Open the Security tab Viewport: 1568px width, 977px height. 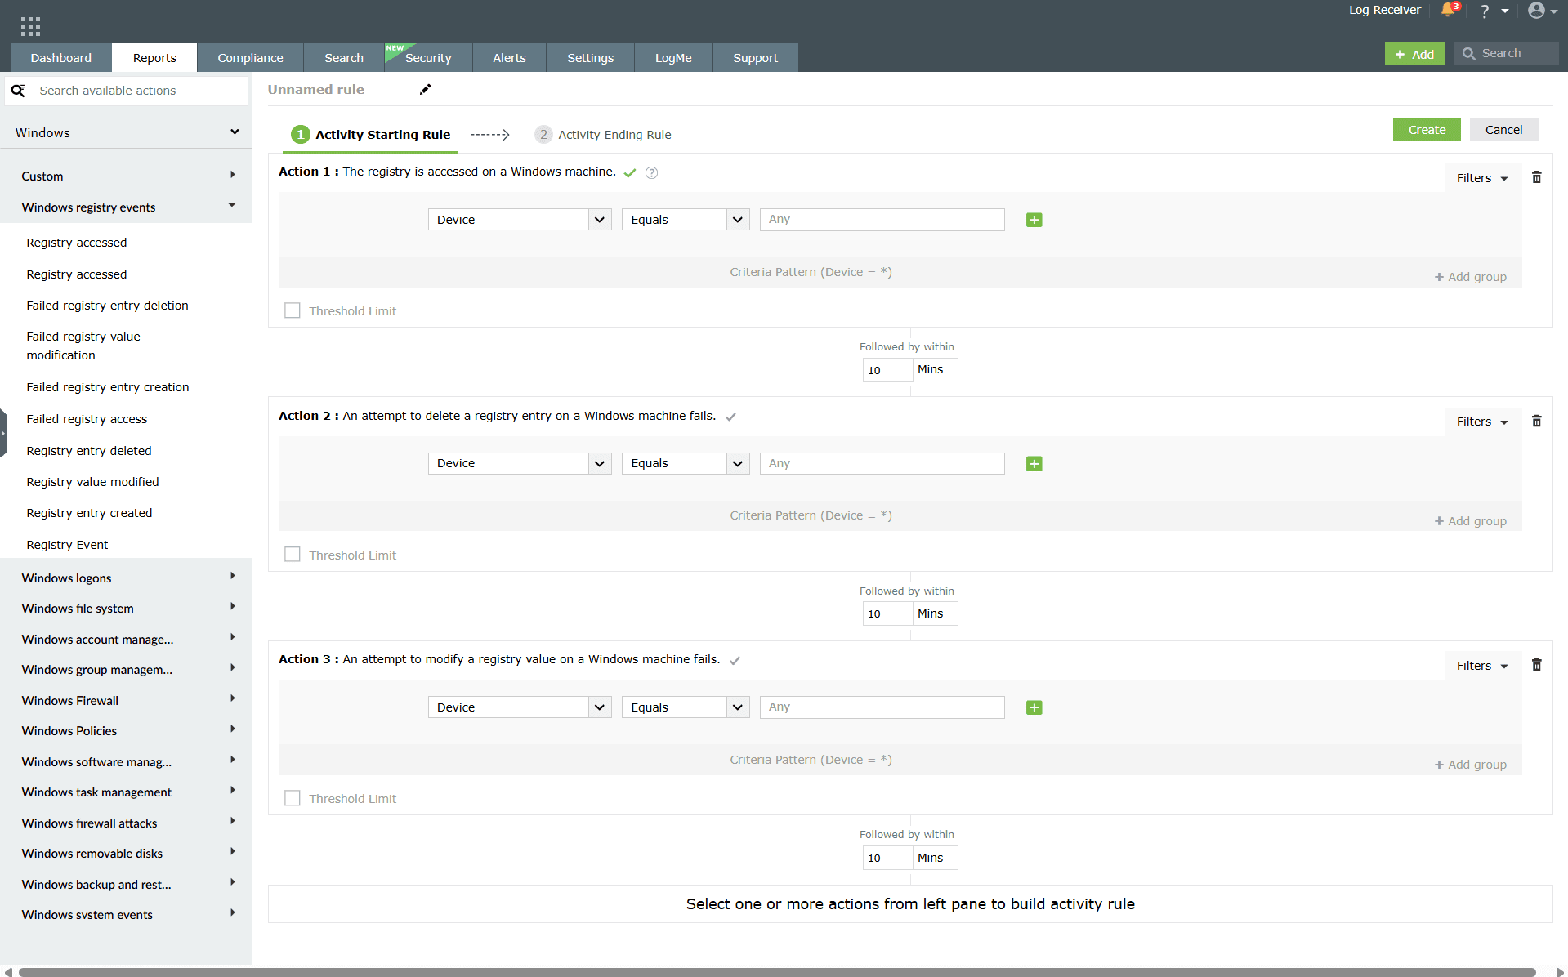click(428, 57)
